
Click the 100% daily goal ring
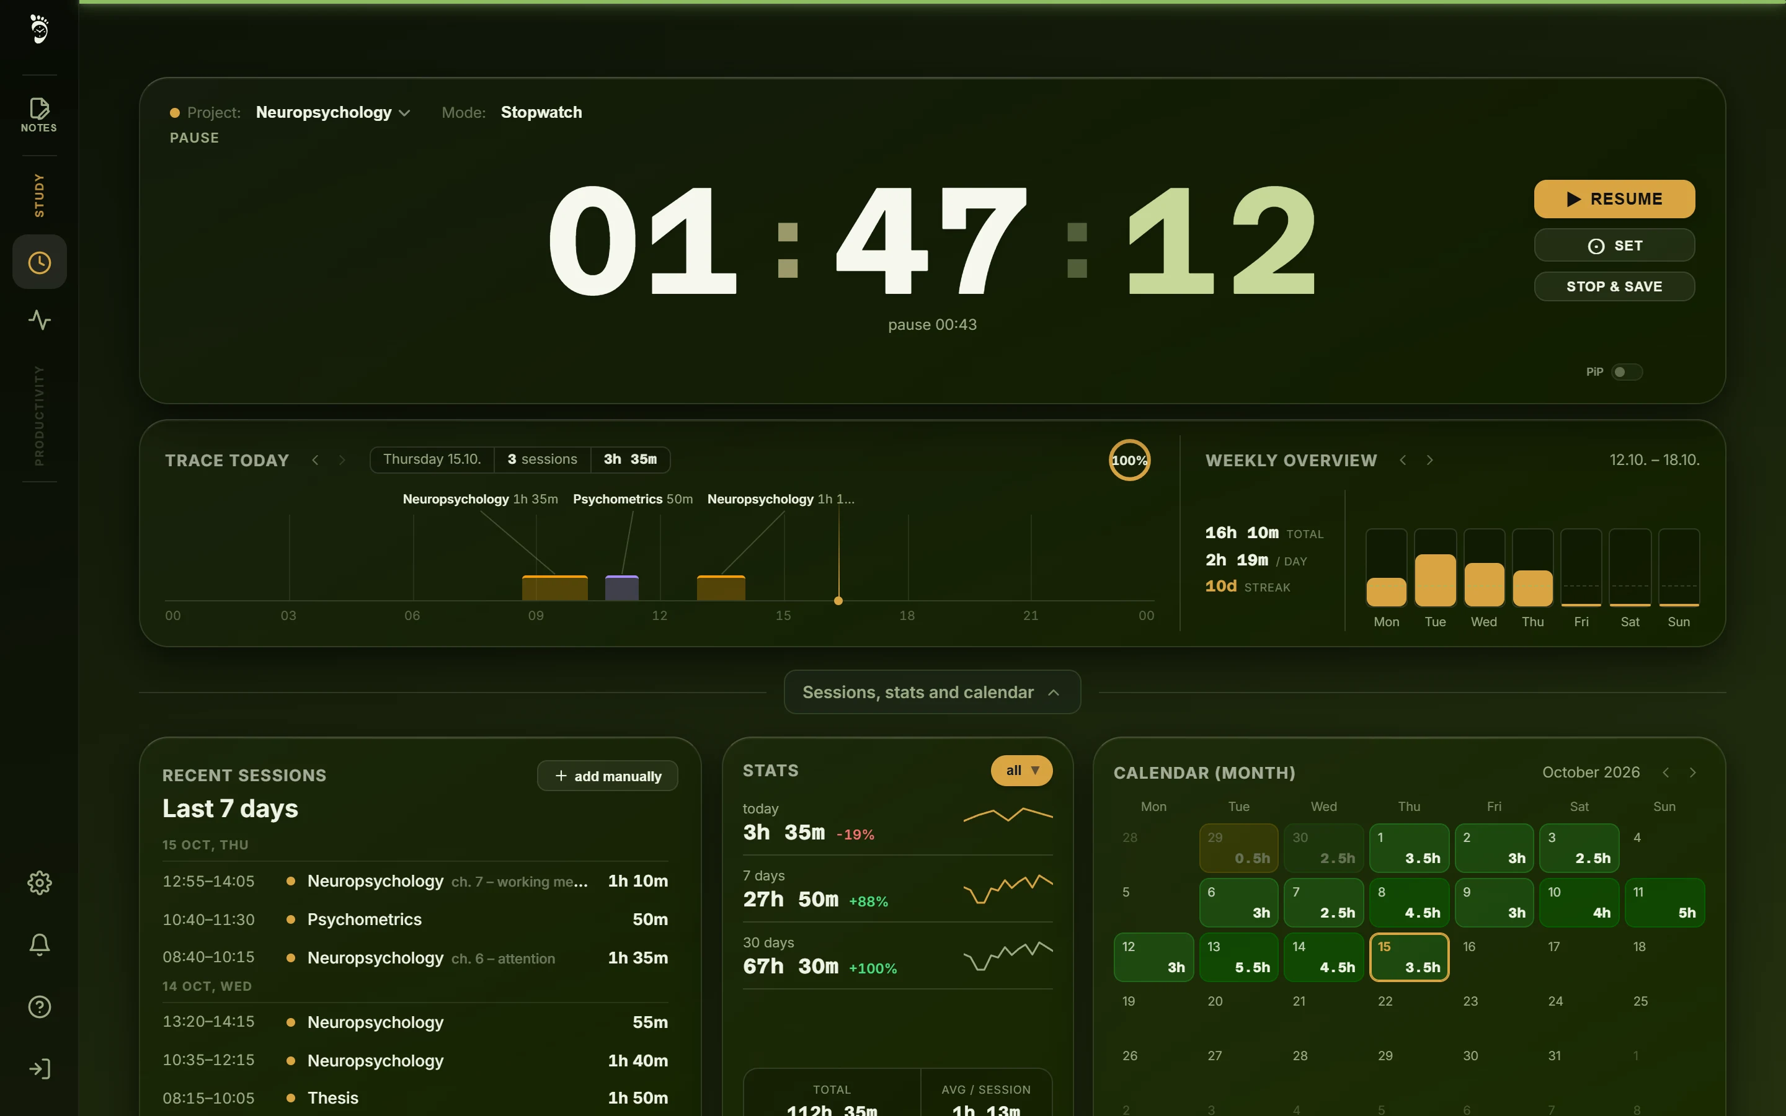[1129, 460]
